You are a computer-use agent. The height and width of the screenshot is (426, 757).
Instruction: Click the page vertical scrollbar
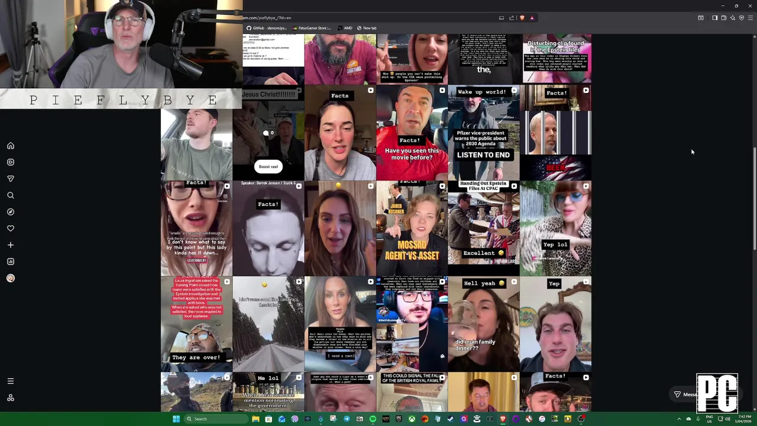755,198
